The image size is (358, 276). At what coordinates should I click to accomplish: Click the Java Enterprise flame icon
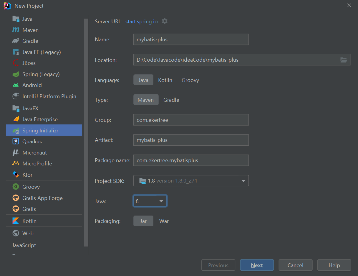(x=16, y=119)
